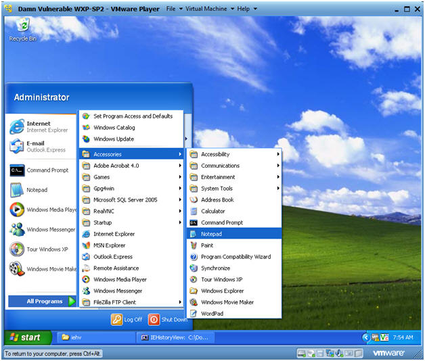425x361 pixels.
Task: Click the IEHistoryView taskbar button
Action: tap(176, 337)
